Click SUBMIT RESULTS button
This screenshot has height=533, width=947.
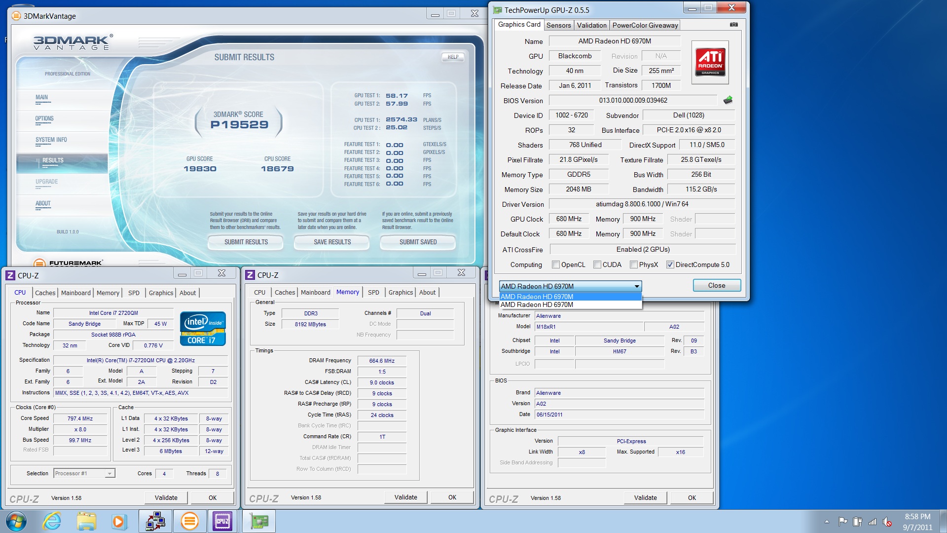246,242
